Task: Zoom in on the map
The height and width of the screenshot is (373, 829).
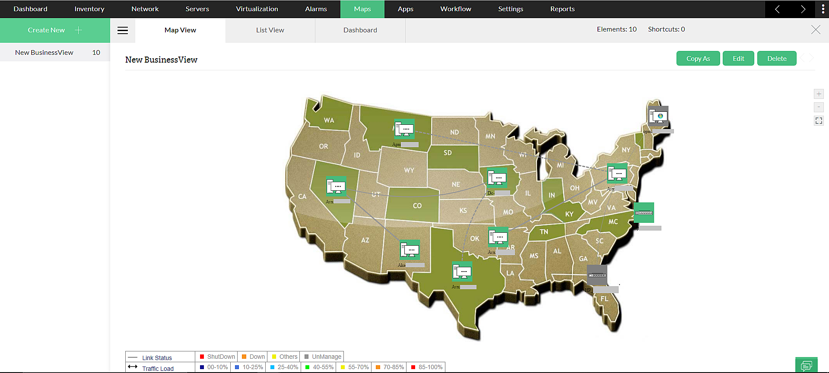Action: pos(819,94)
